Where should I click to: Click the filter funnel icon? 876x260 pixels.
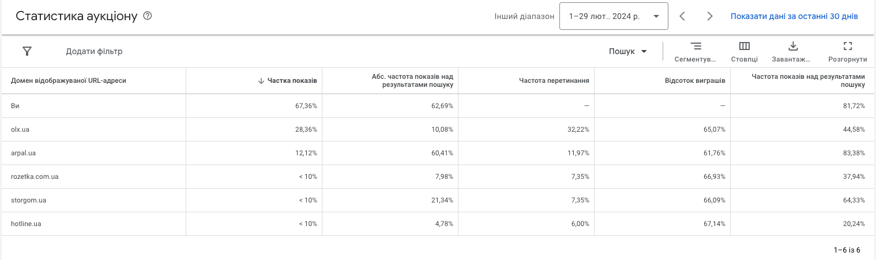click(27, 51)
